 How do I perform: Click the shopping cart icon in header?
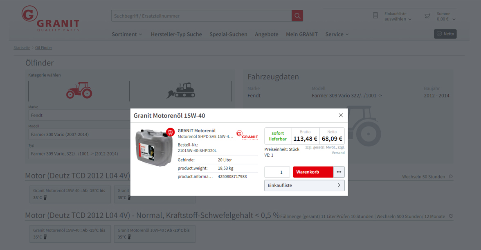[x=427, y=16]
